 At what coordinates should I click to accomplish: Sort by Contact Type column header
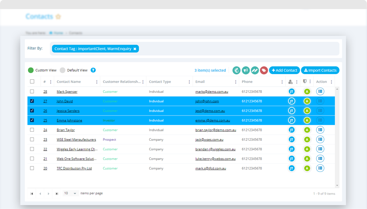pos(160,82)
